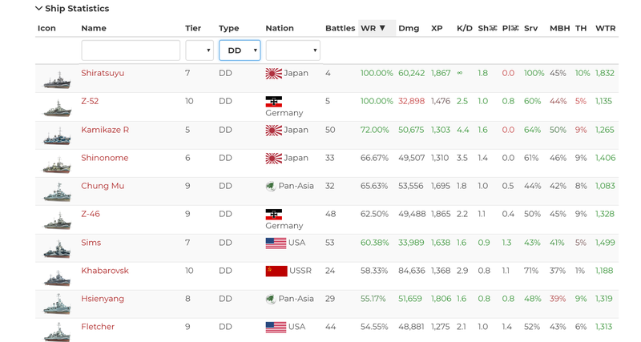The height and width of the screenshot is (342, 641).
Task: Open the Hsienyang ship link
Action: [103, 299]
